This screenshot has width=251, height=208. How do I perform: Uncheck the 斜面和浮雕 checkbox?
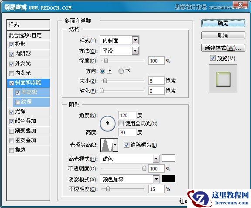[x=11, y=83]
